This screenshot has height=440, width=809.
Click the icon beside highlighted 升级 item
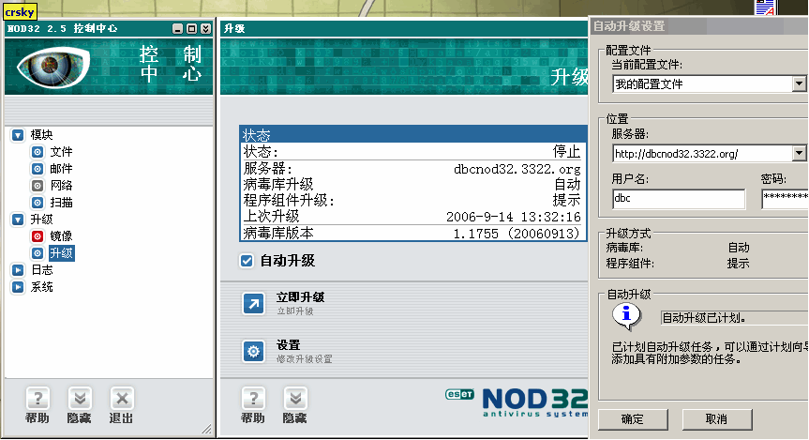(x=37, y=253)
